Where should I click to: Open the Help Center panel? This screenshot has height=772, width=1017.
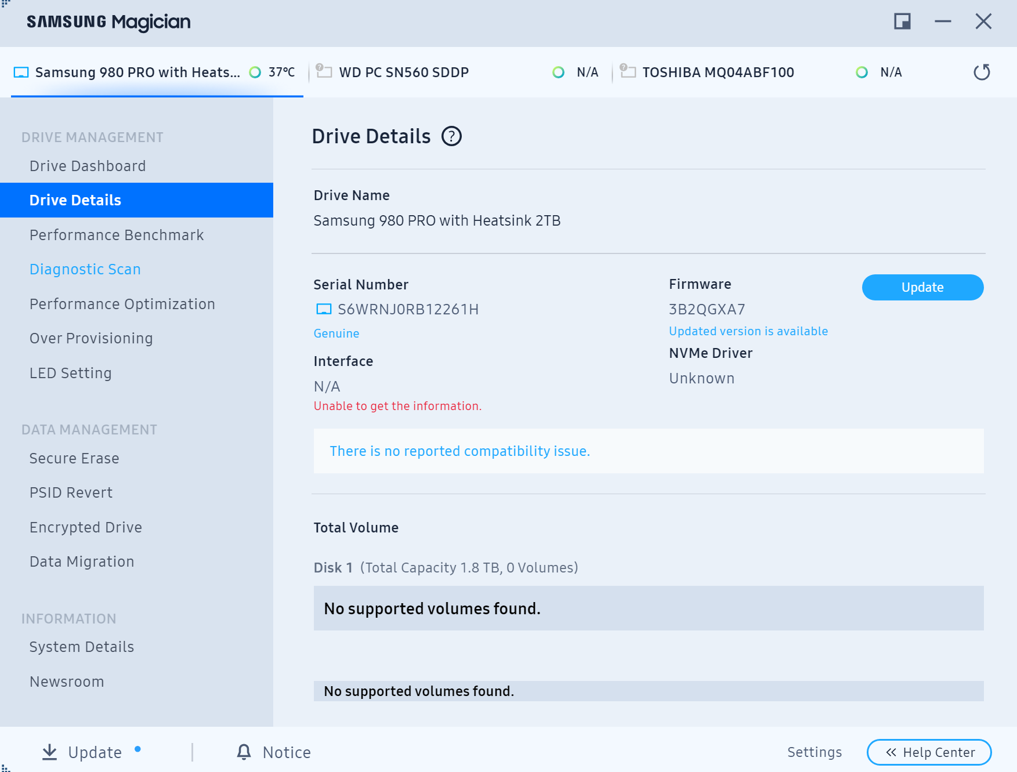(929, 752)
